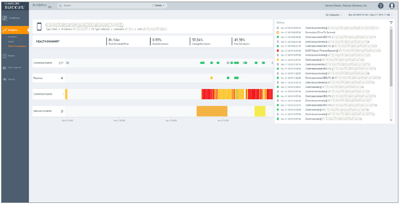
Task: Click the gray dot at Connection Events start
Action: pyautogui.click(x=68, y=63)
